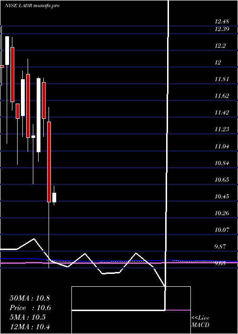Click the NYSE LADR munafa.pro chart title
238x334 pixels.
tap(32, 6)
